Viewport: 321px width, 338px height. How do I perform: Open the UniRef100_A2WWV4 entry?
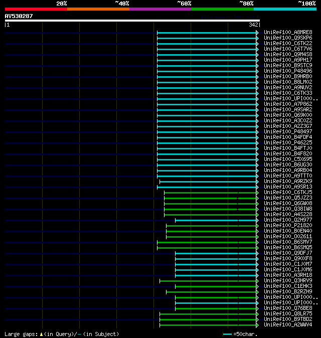(x=288, y=324)
